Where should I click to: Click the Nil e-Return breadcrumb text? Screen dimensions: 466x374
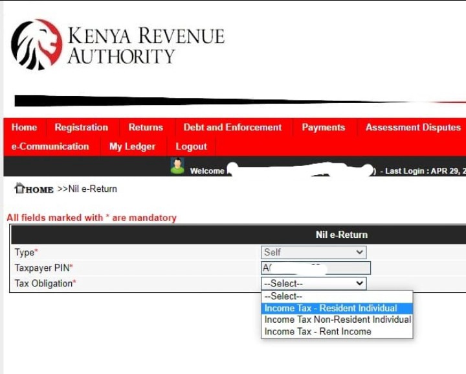[93, 189]
